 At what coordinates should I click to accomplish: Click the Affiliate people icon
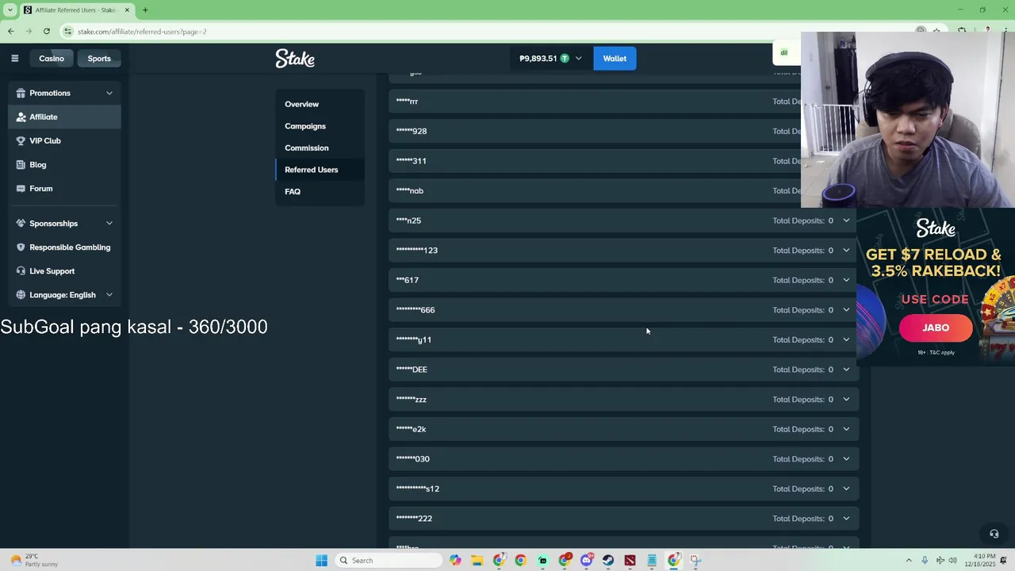(21, 117)
